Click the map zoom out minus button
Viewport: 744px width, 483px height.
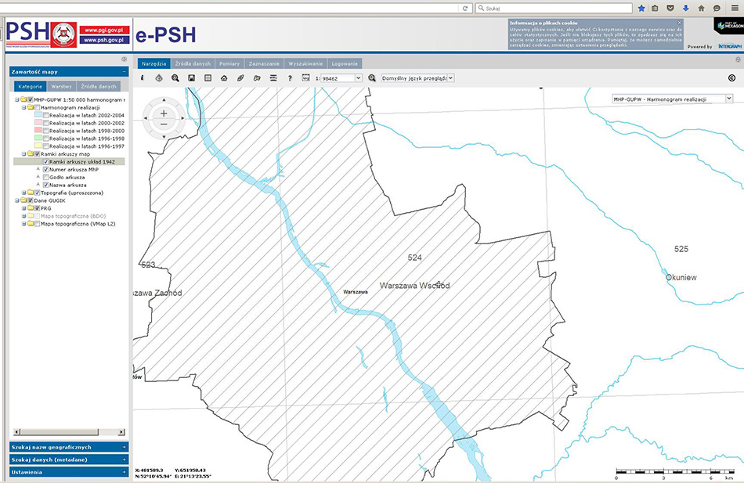164,125
